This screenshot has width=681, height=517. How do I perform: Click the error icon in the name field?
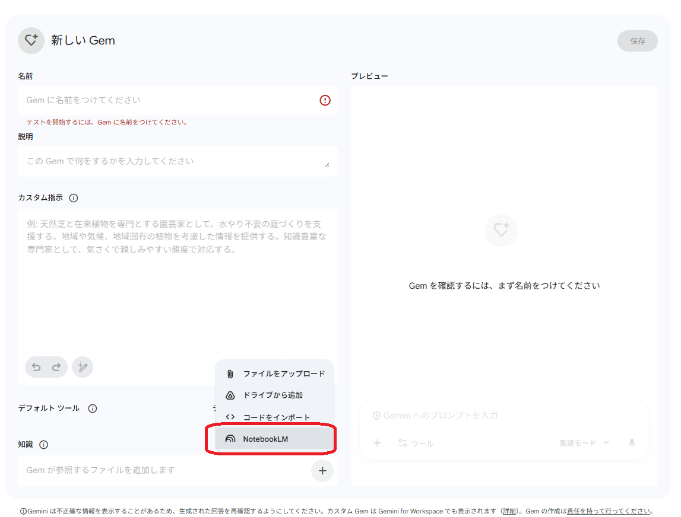point(325,100)
